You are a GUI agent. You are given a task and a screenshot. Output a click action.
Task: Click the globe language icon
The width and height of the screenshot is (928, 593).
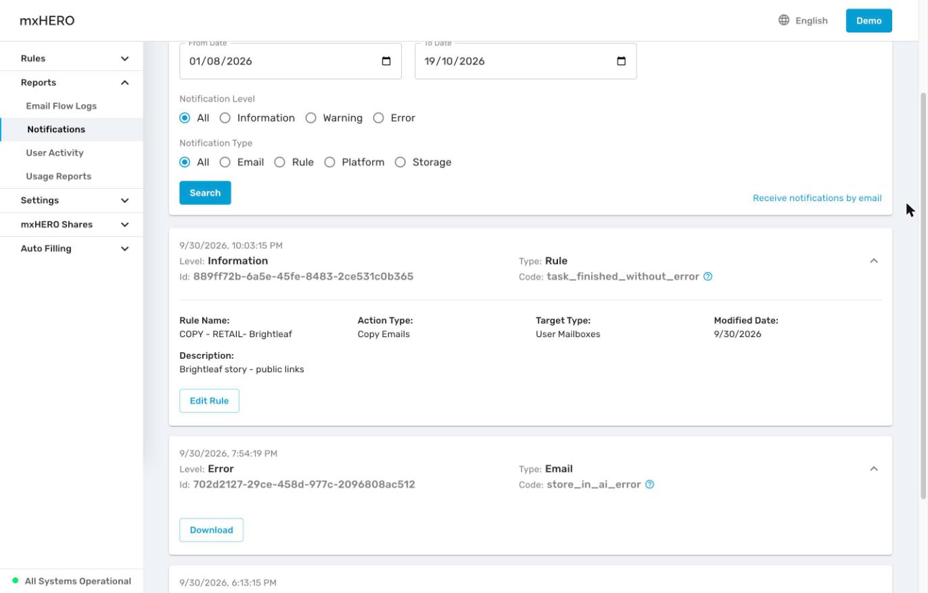(784, 20)
